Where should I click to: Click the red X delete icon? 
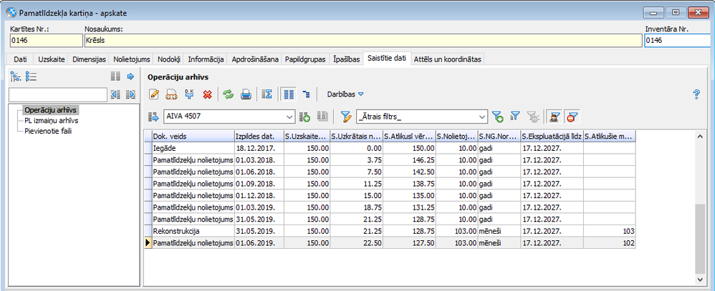point(208,94)
